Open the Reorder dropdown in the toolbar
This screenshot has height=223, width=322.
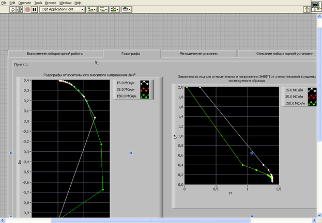tap(127, 9)
